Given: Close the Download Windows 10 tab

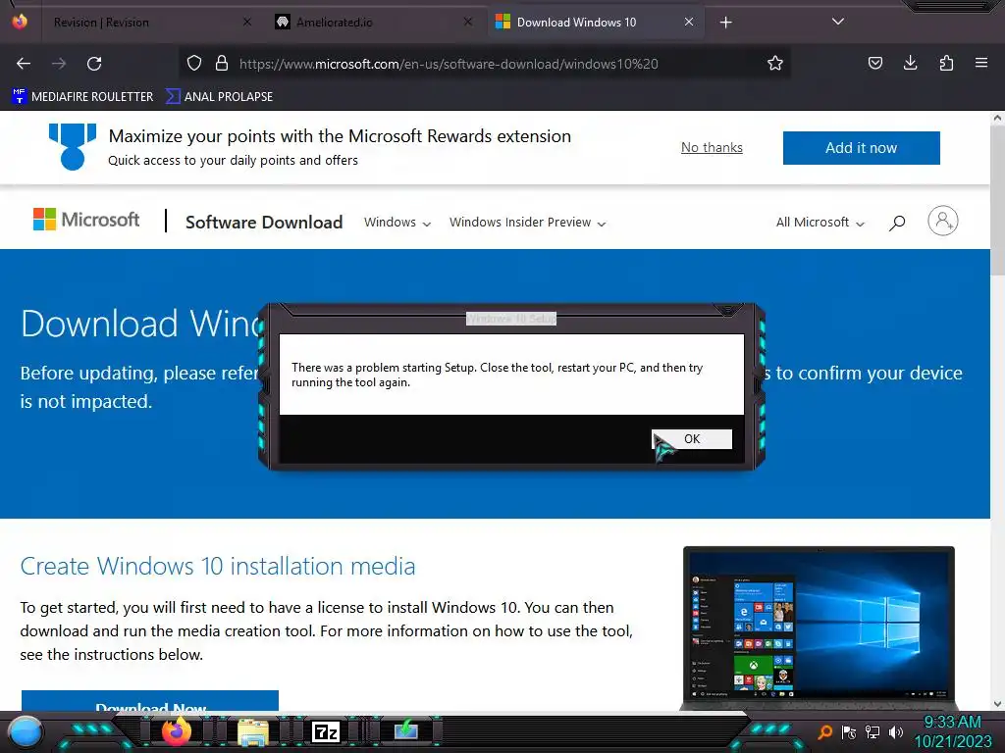Looking at the screenshot, I should point(688,22).
